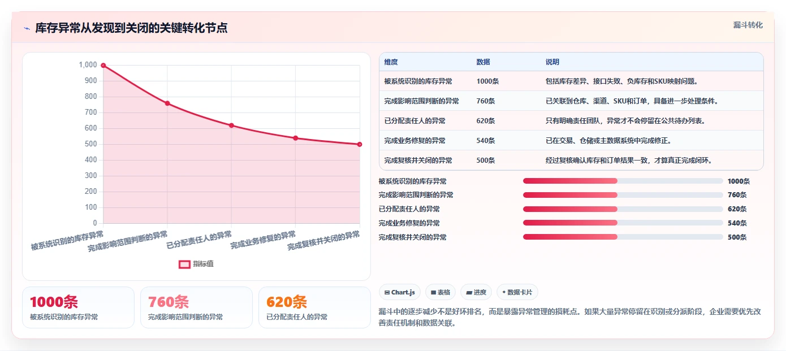
Task: Select the 500 data point ending the line
Action: tap(360, 144)
